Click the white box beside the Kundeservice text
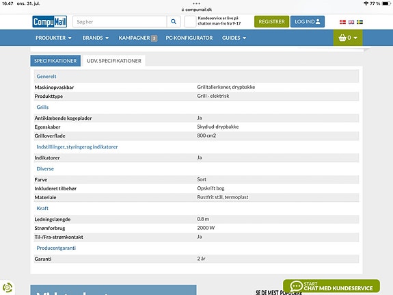 coord(190,22)
